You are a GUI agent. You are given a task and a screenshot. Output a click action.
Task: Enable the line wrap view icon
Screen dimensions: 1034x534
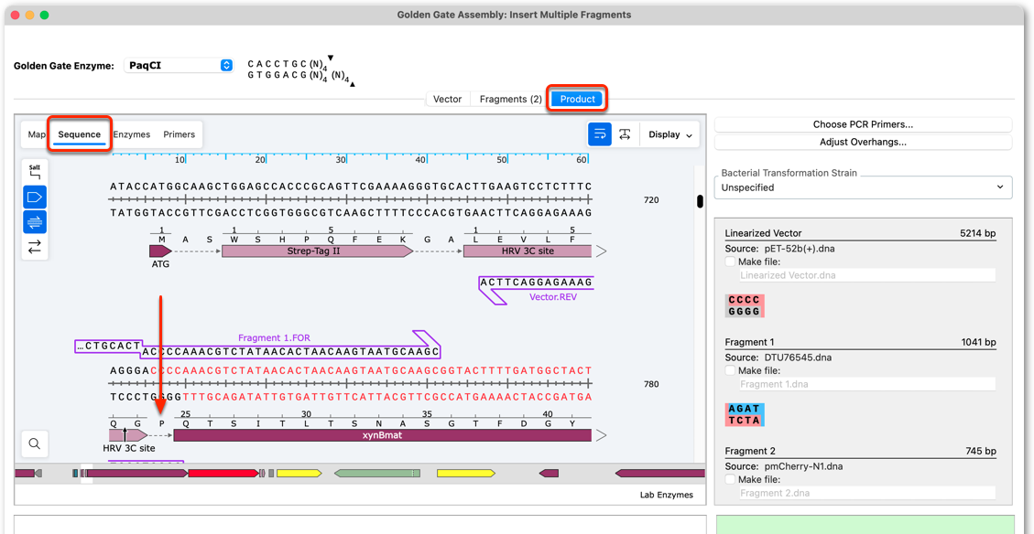pos(600,134)
